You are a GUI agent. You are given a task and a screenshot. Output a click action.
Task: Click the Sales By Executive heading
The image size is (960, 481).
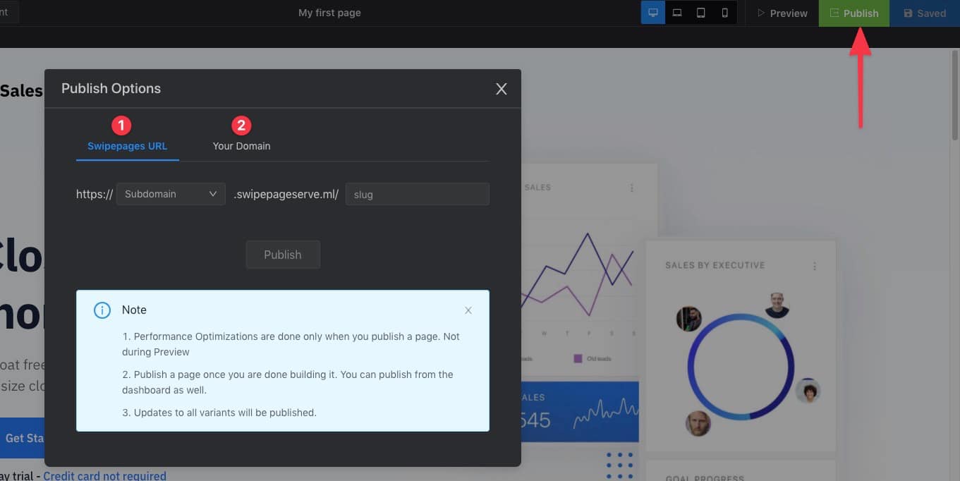point(715,265)
